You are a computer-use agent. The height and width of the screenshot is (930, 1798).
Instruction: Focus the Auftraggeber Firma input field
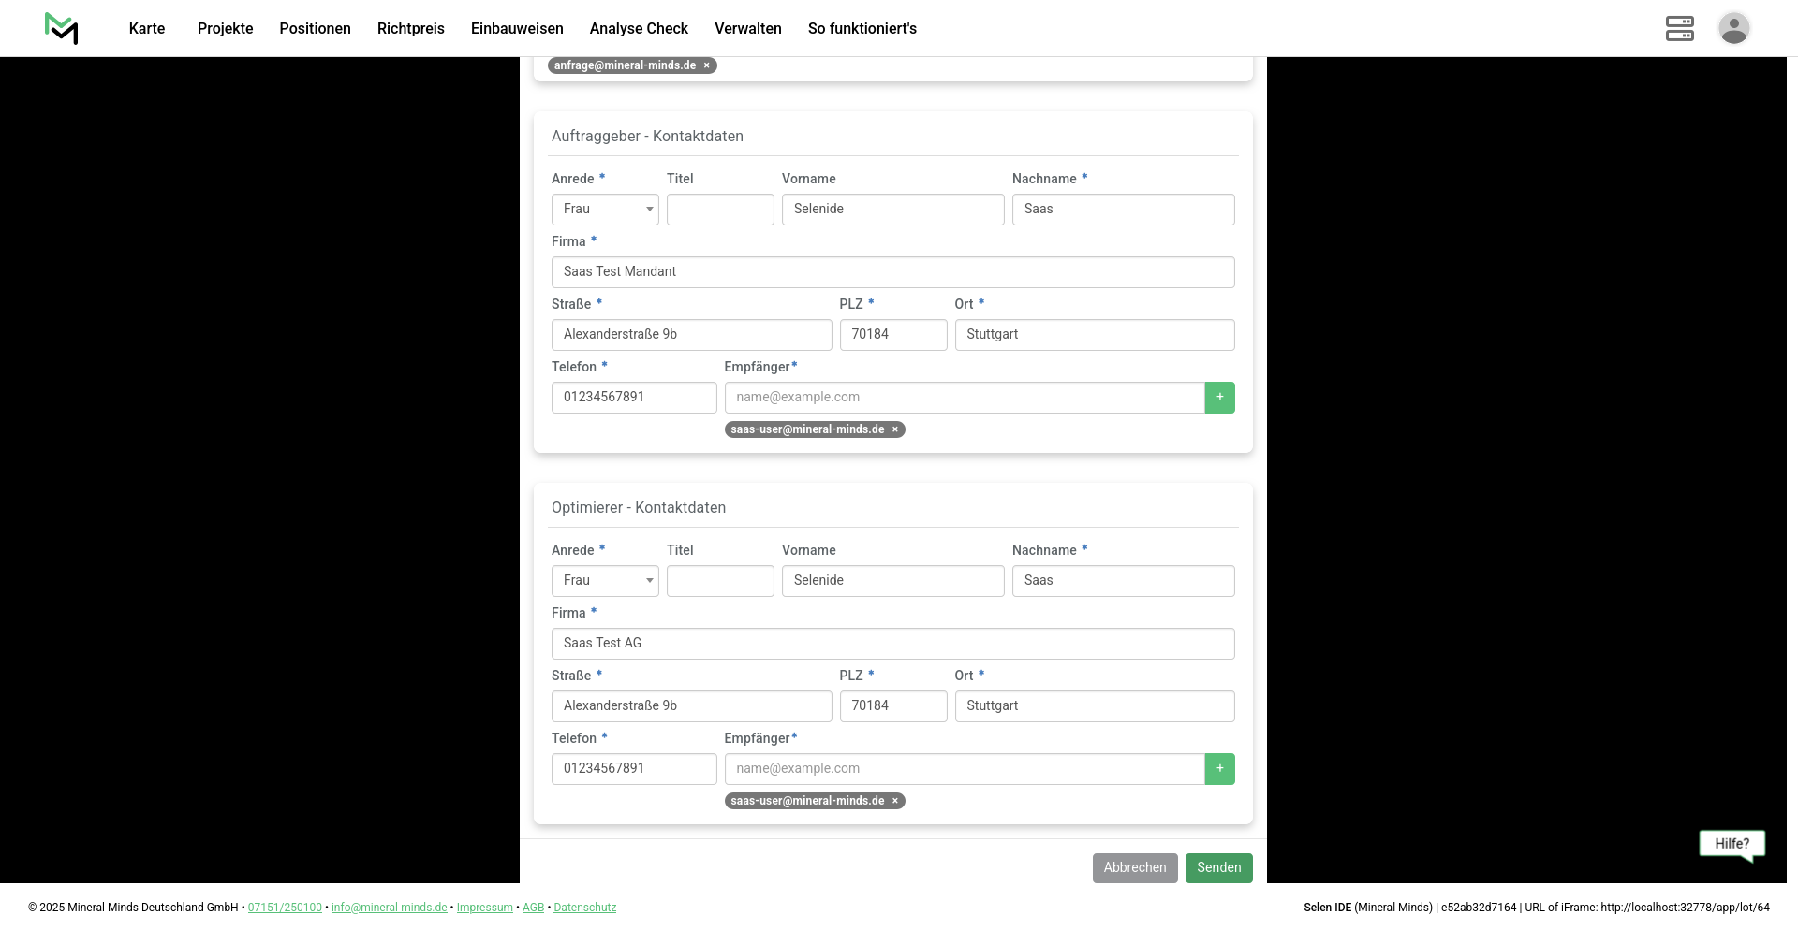click(892, 272)
